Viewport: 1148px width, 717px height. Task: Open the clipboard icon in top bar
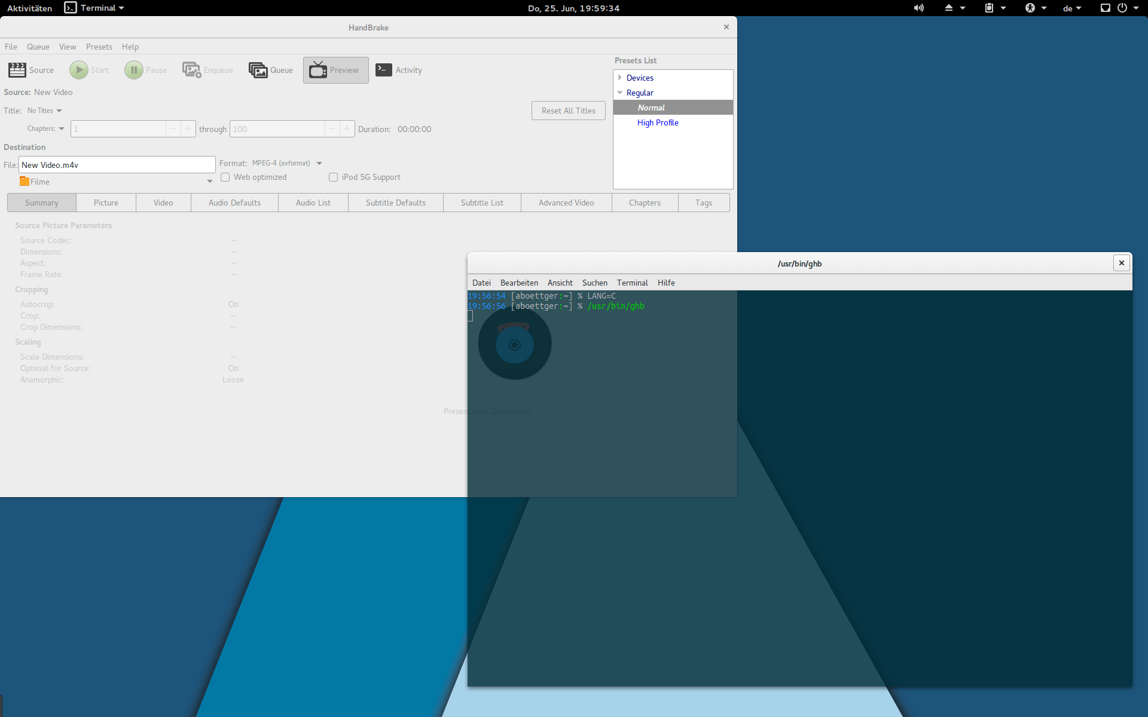click(x=989, y=8)
